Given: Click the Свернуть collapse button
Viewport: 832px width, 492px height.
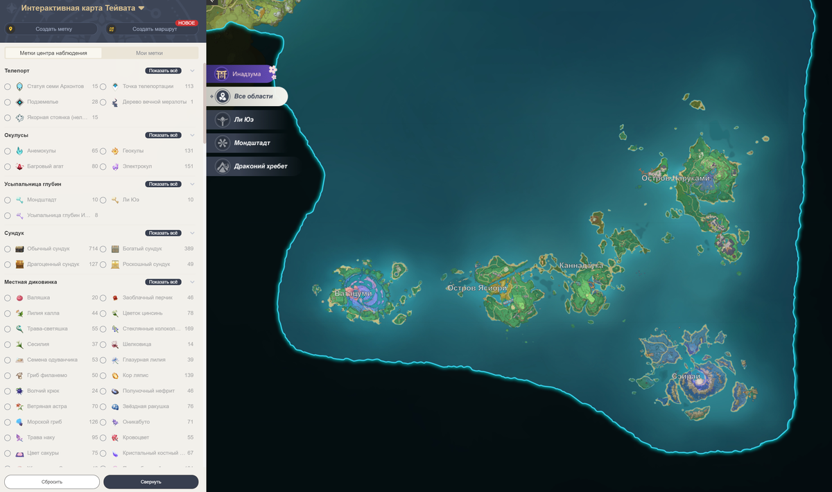Looking at the screenshot, I should click(151, 482).
